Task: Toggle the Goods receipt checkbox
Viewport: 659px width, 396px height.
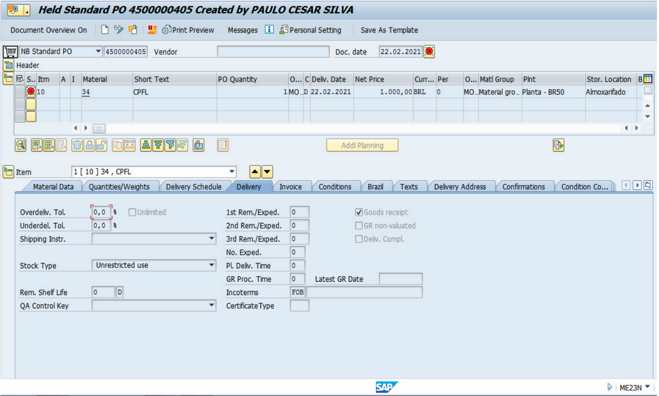Action: click(x=359, y=212)
